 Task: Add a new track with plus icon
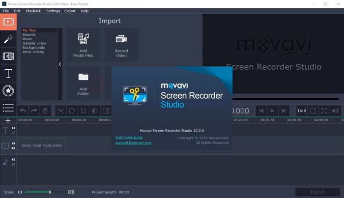(8, 120)
